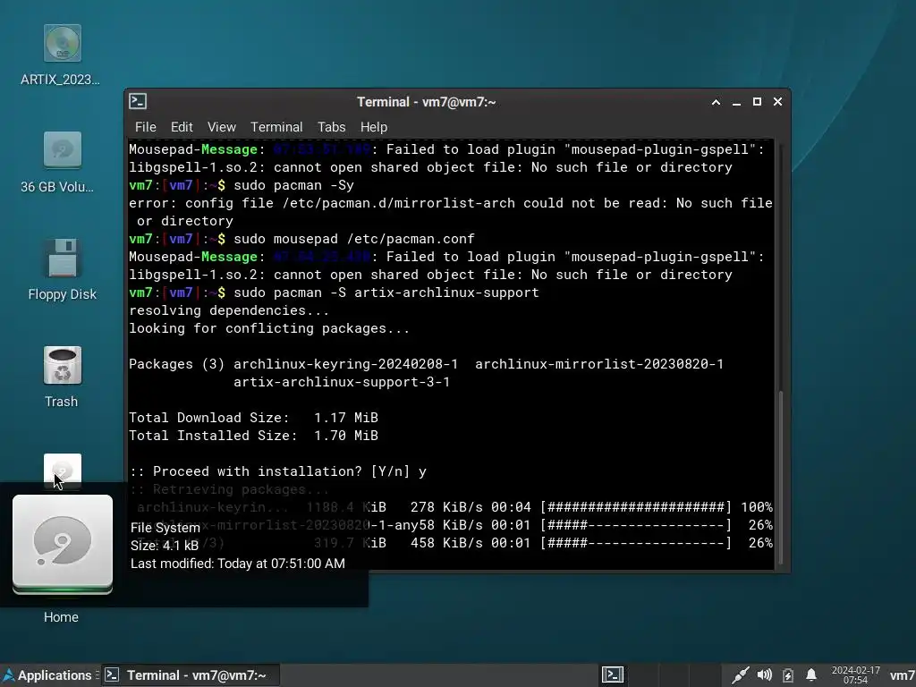Click the terminal vertical scrollbar
The height and width of the screenshot is (687, 916).
click(782, 478)
